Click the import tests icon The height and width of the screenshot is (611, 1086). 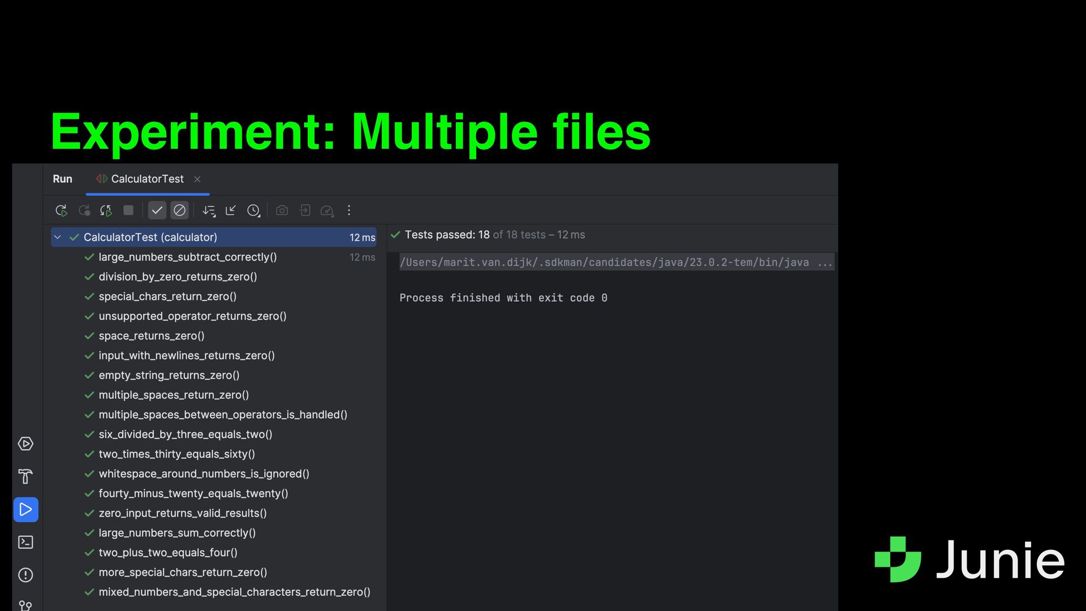click(304, 210)
